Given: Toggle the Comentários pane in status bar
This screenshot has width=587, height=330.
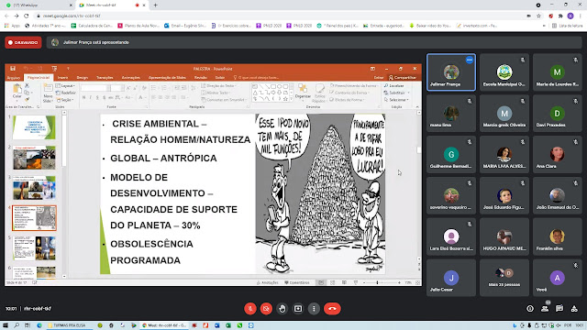Looking at the screenshot, I should [x=297, y=282].
